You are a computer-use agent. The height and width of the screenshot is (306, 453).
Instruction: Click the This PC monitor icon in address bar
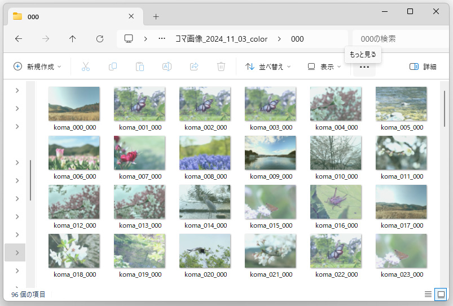pos(129,39)
